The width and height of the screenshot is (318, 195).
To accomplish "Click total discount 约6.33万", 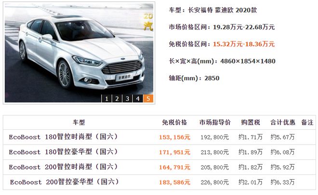I will 282,182.
